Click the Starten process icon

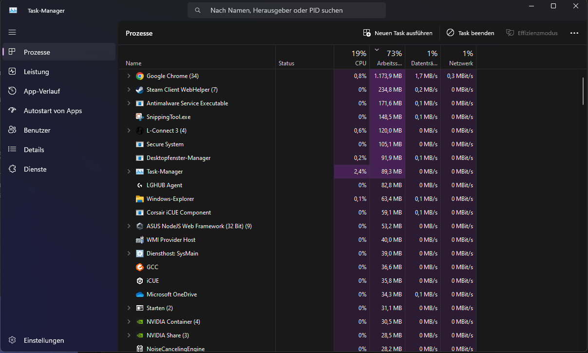click(140, 308)
